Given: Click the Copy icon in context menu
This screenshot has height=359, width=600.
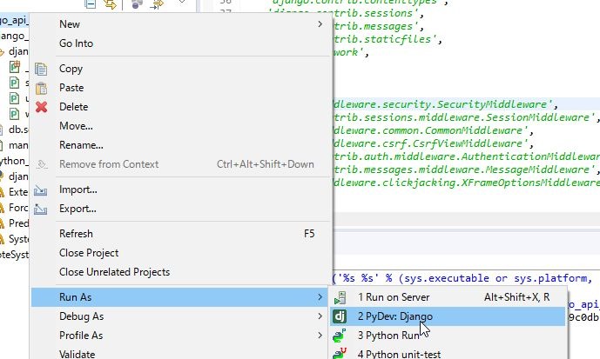Looking at the screenshot, I should [40, 69].
